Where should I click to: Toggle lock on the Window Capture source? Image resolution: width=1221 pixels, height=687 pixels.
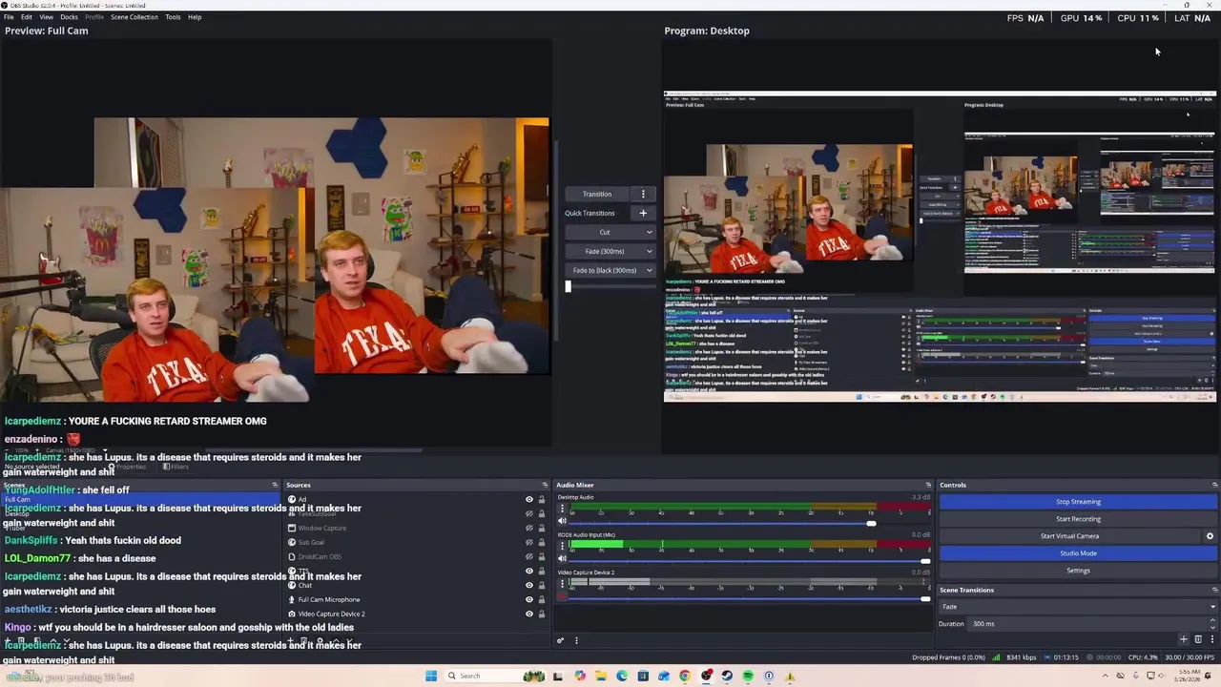(542, 528)
